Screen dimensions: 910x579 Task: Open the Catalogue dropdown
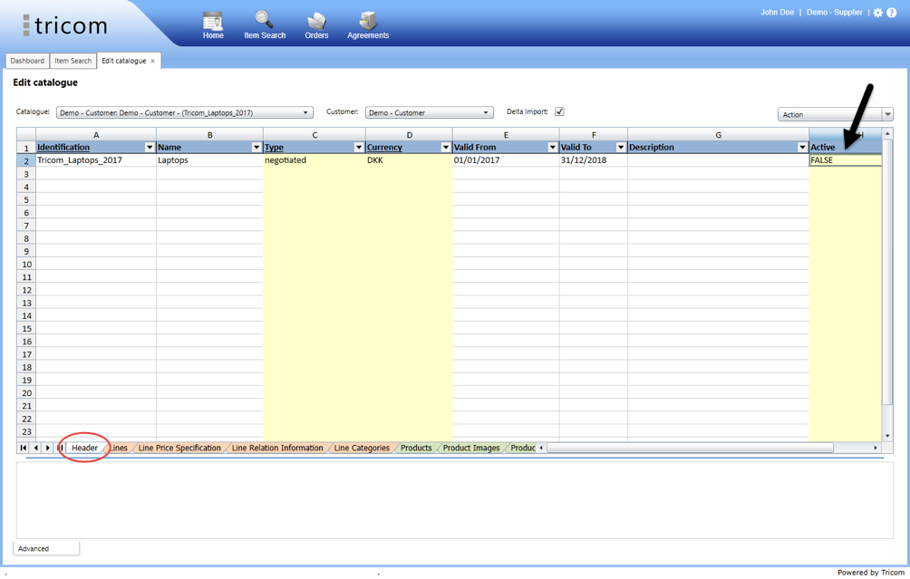pos(185,112)
